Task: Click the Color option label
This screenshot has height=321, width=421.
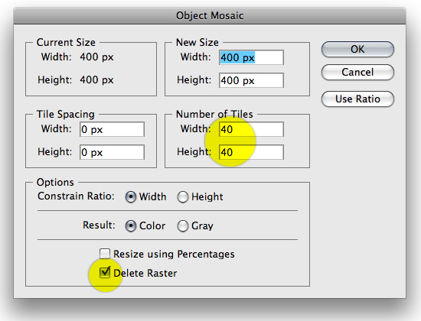Action: coord(152,225)
